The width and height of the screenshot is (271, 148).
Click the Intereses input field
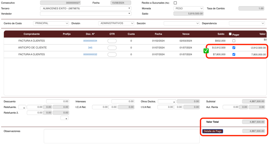pyautogui.click(x=123, y=101)
